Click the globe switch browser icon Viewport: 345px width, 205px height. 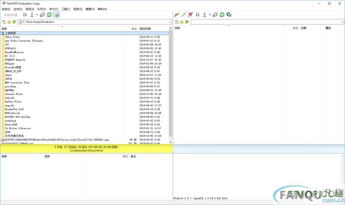229,15
